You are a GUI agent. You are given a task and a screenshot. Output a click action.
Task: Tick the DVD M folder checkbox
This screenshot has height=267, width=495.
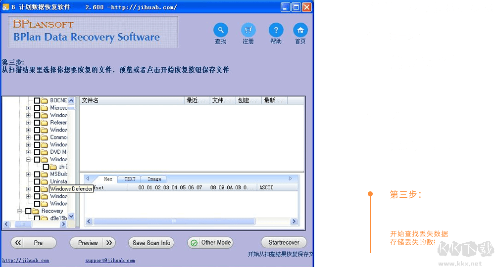pos(37,152)
